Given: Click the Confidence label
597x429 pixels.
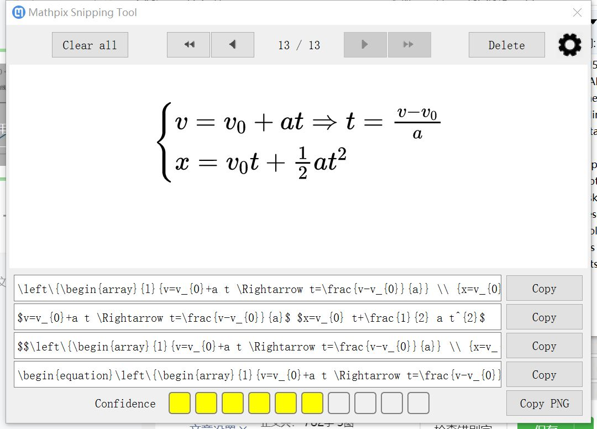Looking at the screenshot, I should click(125, 404).
